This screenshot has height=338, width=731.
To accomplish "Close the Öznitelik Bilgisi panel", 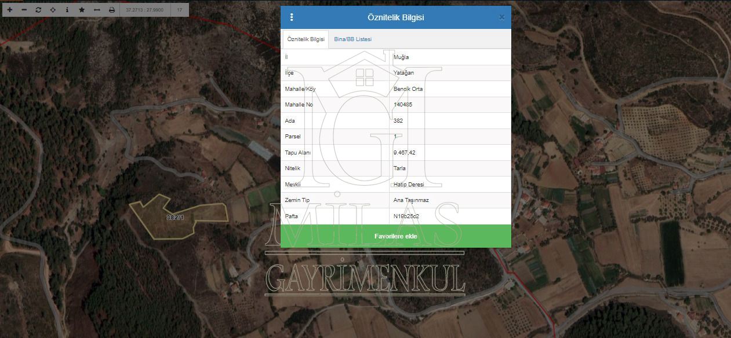I will (501, 17).
